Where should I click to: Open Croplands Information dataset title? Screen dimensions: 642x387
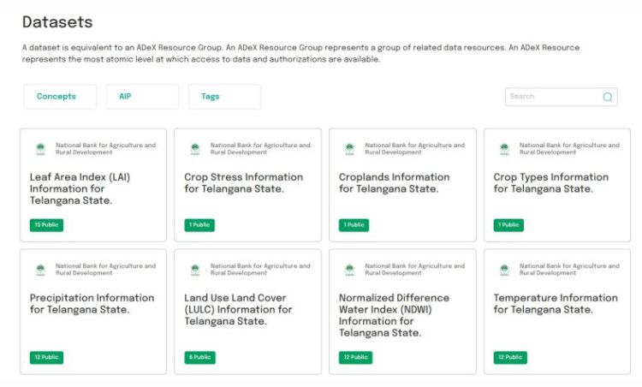(x=394, y=182)
